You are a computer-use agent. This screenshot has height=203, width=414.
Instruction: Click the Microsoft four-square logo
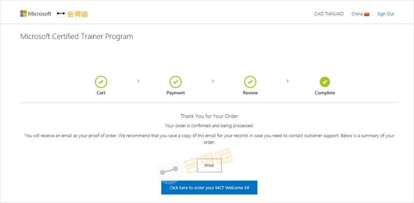(x=23, y=14)
